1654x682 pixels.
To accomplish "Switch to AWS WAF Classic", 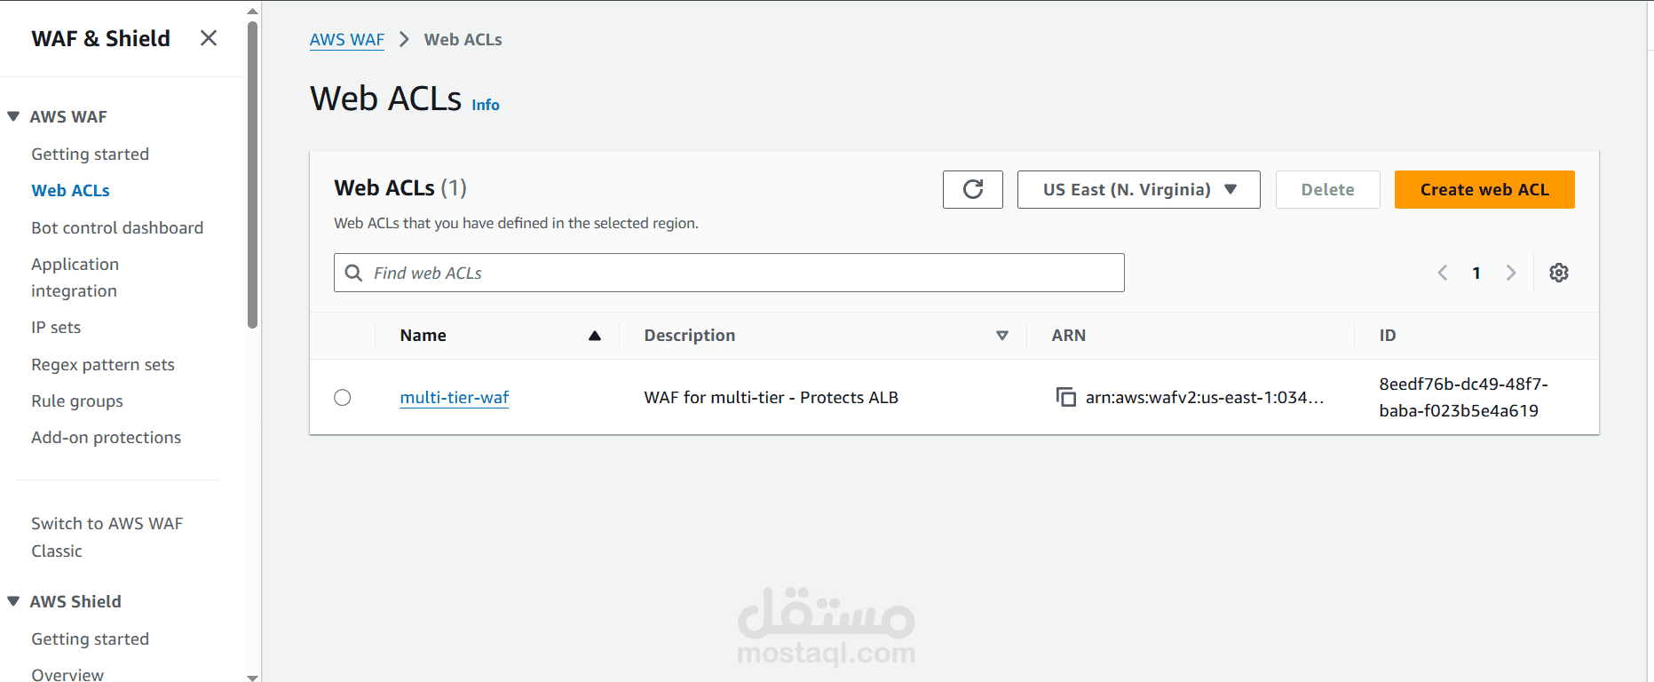I will (107, 537).
